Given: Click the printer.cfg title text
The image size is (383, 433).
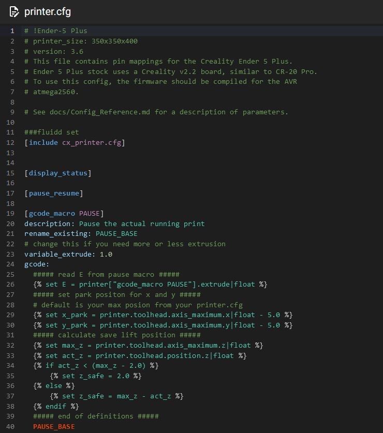Looking at the screenshot, I should pos(48,12).
